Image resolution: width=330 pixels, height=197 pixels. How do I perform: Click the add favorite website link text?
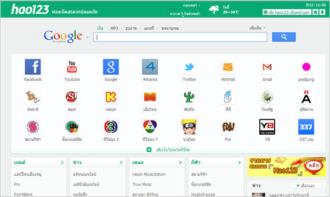click(173, 150)
